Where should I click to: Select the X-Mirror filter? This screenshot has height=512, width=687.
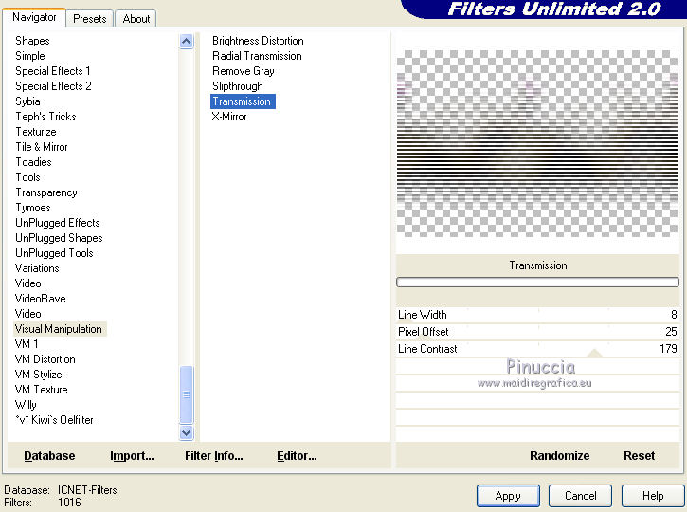(x=229, y=117)
